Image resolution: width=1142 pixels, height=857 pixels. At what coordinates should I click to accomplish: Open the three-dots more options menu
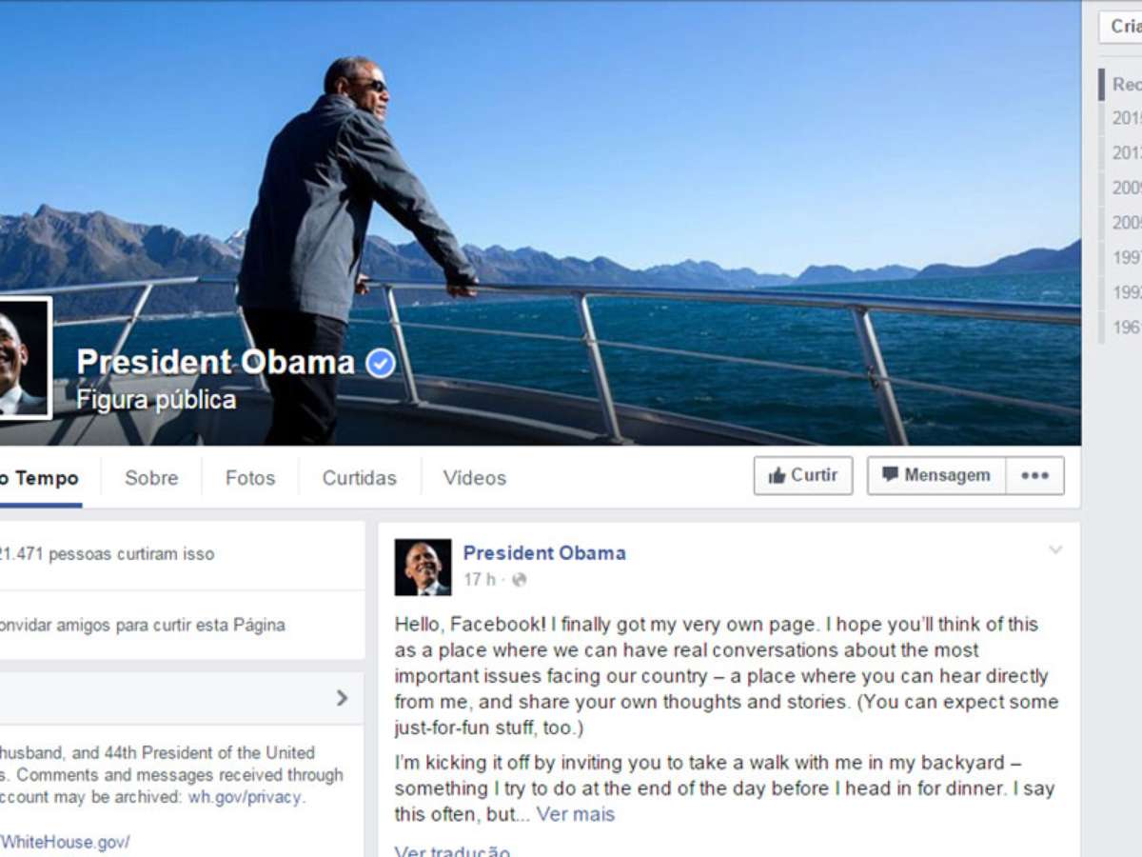tap(1034, 475)
